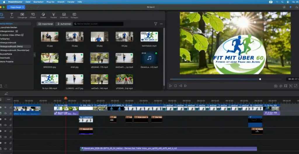Click the fullscreen preview icon
299x154 pixels.
[x=296, y=86]
